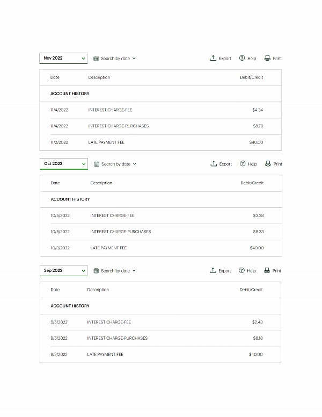This screenshot has width=322, height=417.
Task: Expand Search by date chevron near Oct 2022
Action: coord(134,164)
